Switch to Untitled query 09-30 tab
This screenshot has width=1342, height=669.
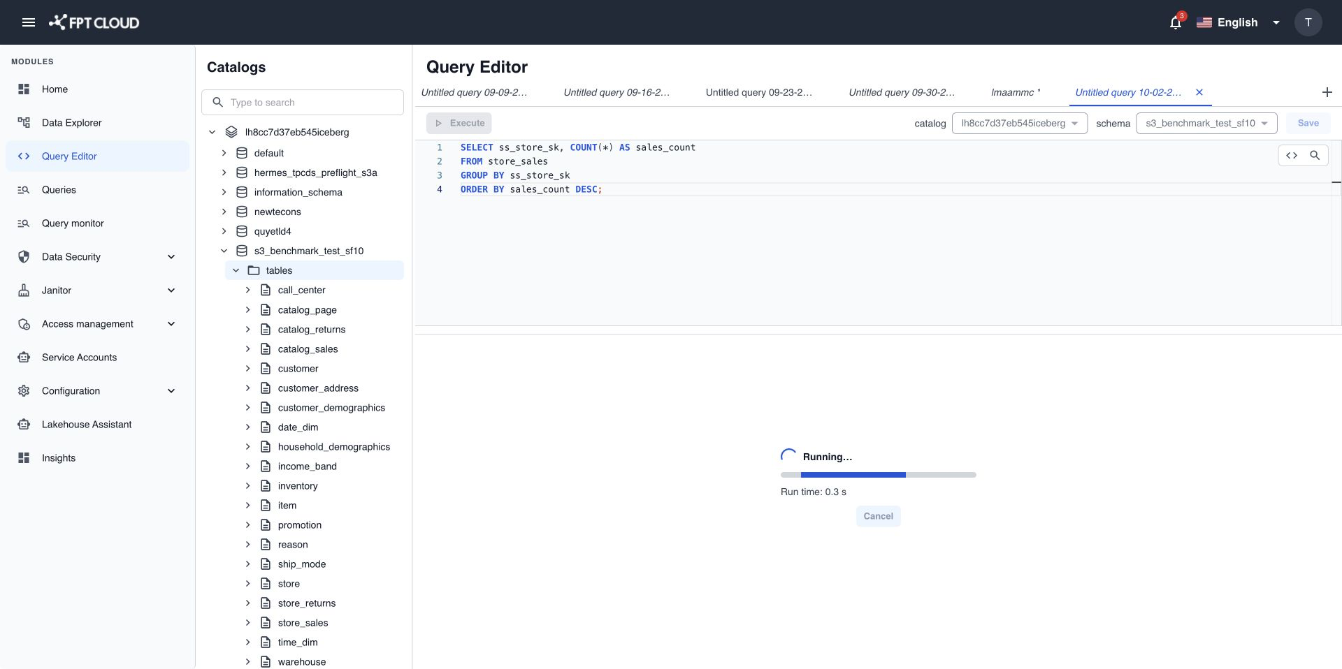tap(902, 92)
